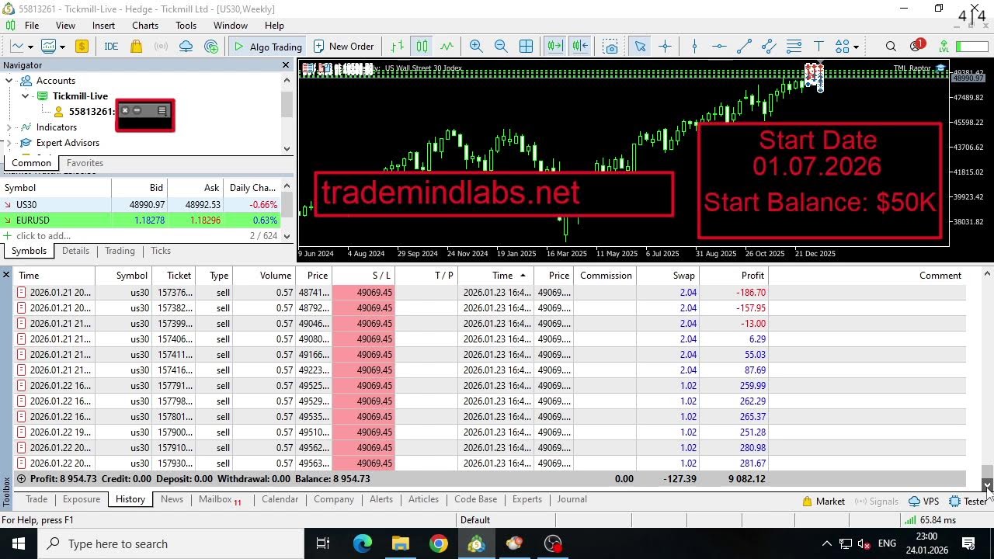This screenshot has height=559, width=994.
Task: Open the search magnifier in toolbar
Action: [x=891, y=47]
